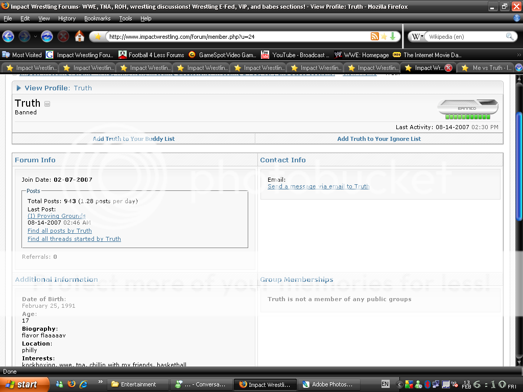This screenshot has width=523, height=392.
Task: Open the History menu
Action: [x=66, y=18]
